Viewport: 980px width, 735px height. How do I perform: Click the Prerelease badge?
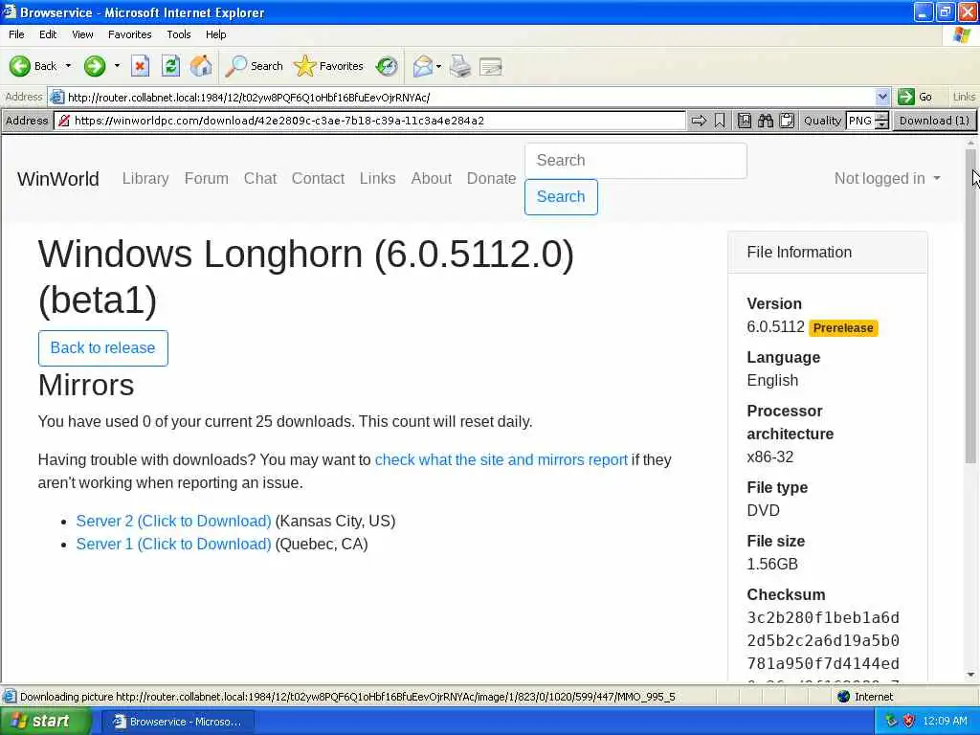pyautogui.click(x=843, y=328)
